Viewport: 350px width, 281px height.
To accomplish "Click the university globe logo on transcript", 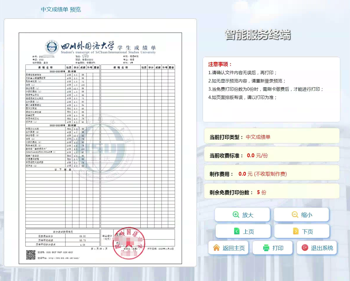I will [52, 47].
